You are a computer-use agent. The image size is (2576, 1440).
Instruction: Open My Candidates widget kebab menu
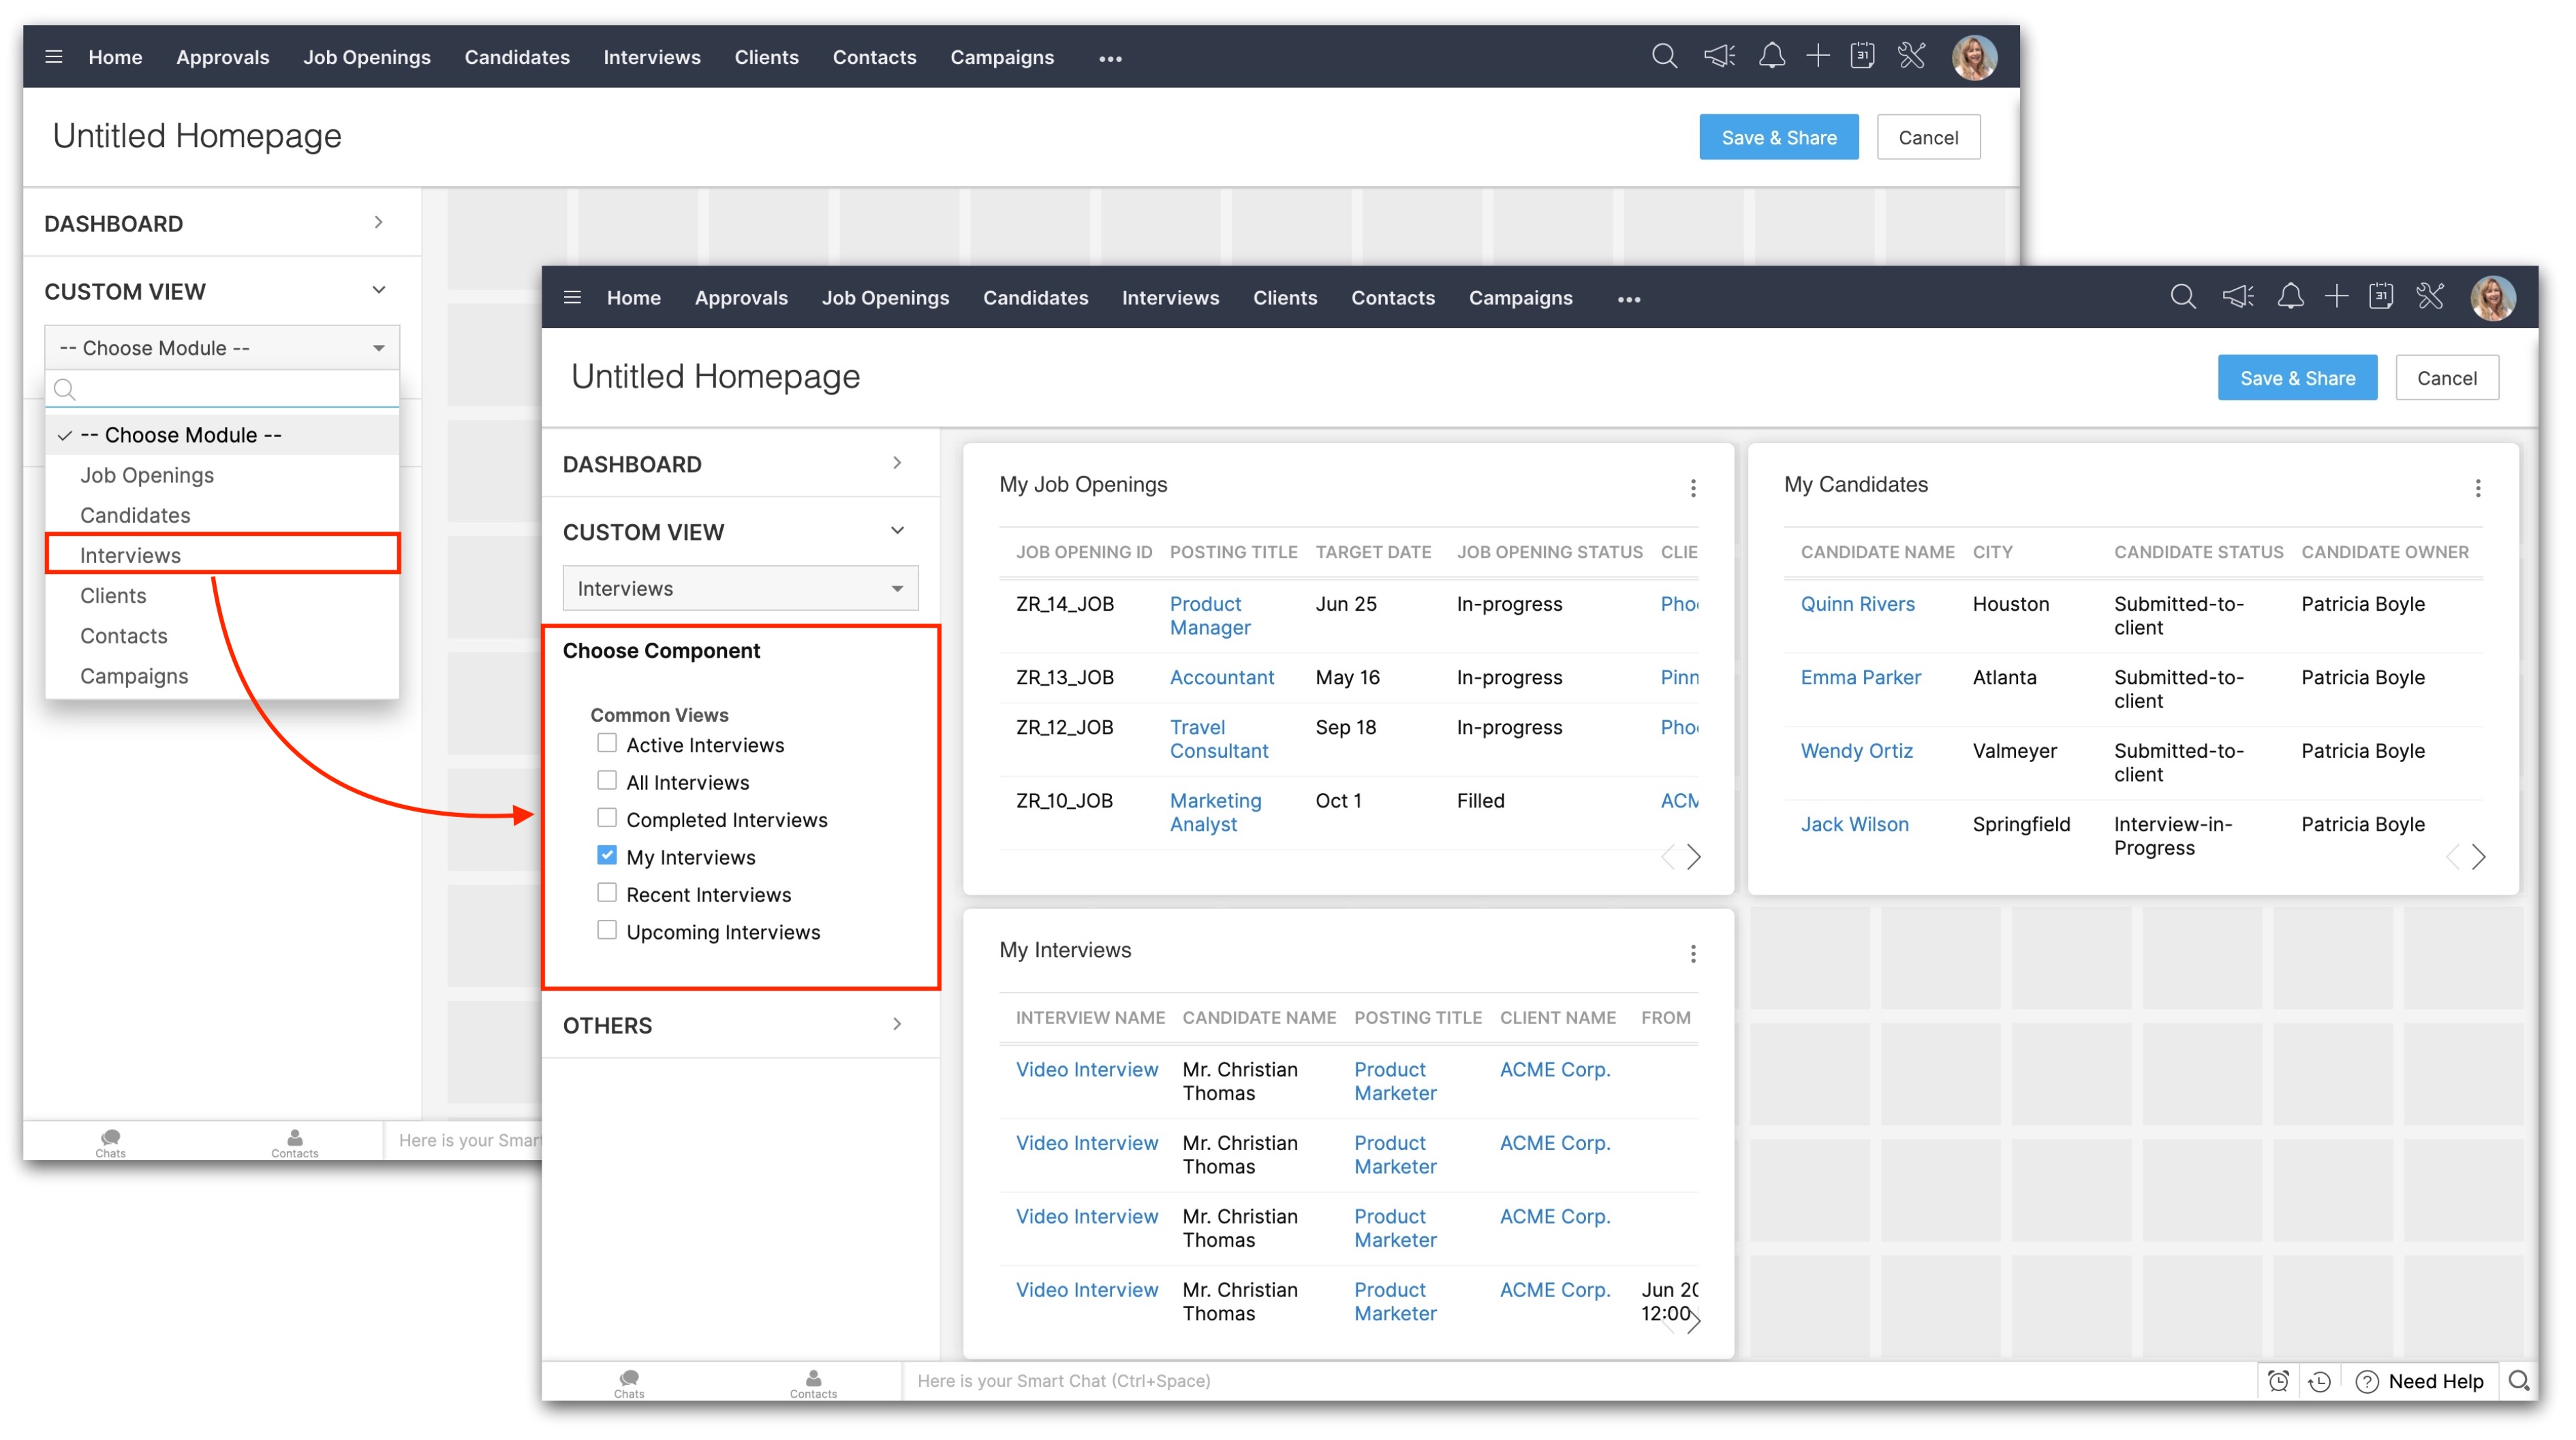point(2477,487)
